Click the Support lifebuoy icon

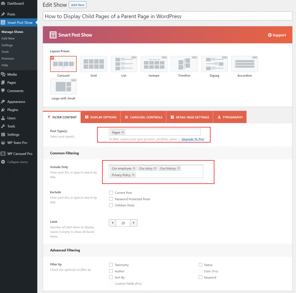tap(270, 35)
